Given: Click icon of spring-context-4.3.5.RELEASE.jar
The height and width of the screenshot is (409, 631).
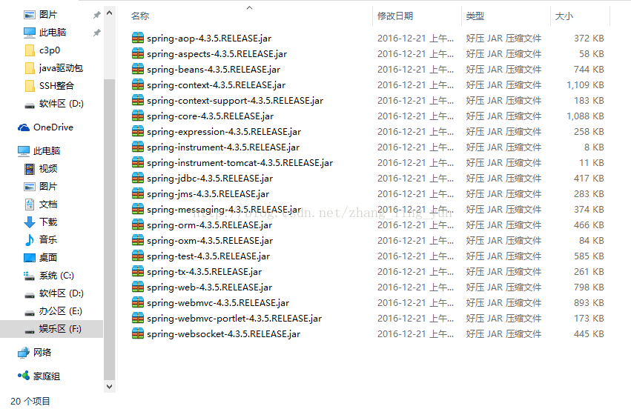Looking at the screenshot, I should pyautogui.click(x=138, y=84).
